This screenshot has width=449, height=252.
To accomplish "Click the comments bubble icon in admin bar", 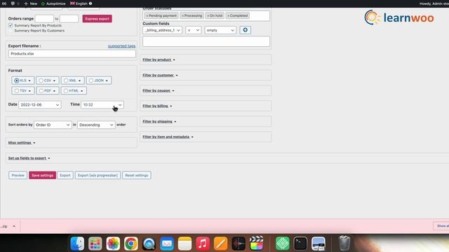I will pyautogui.click(x=13, y=3).
